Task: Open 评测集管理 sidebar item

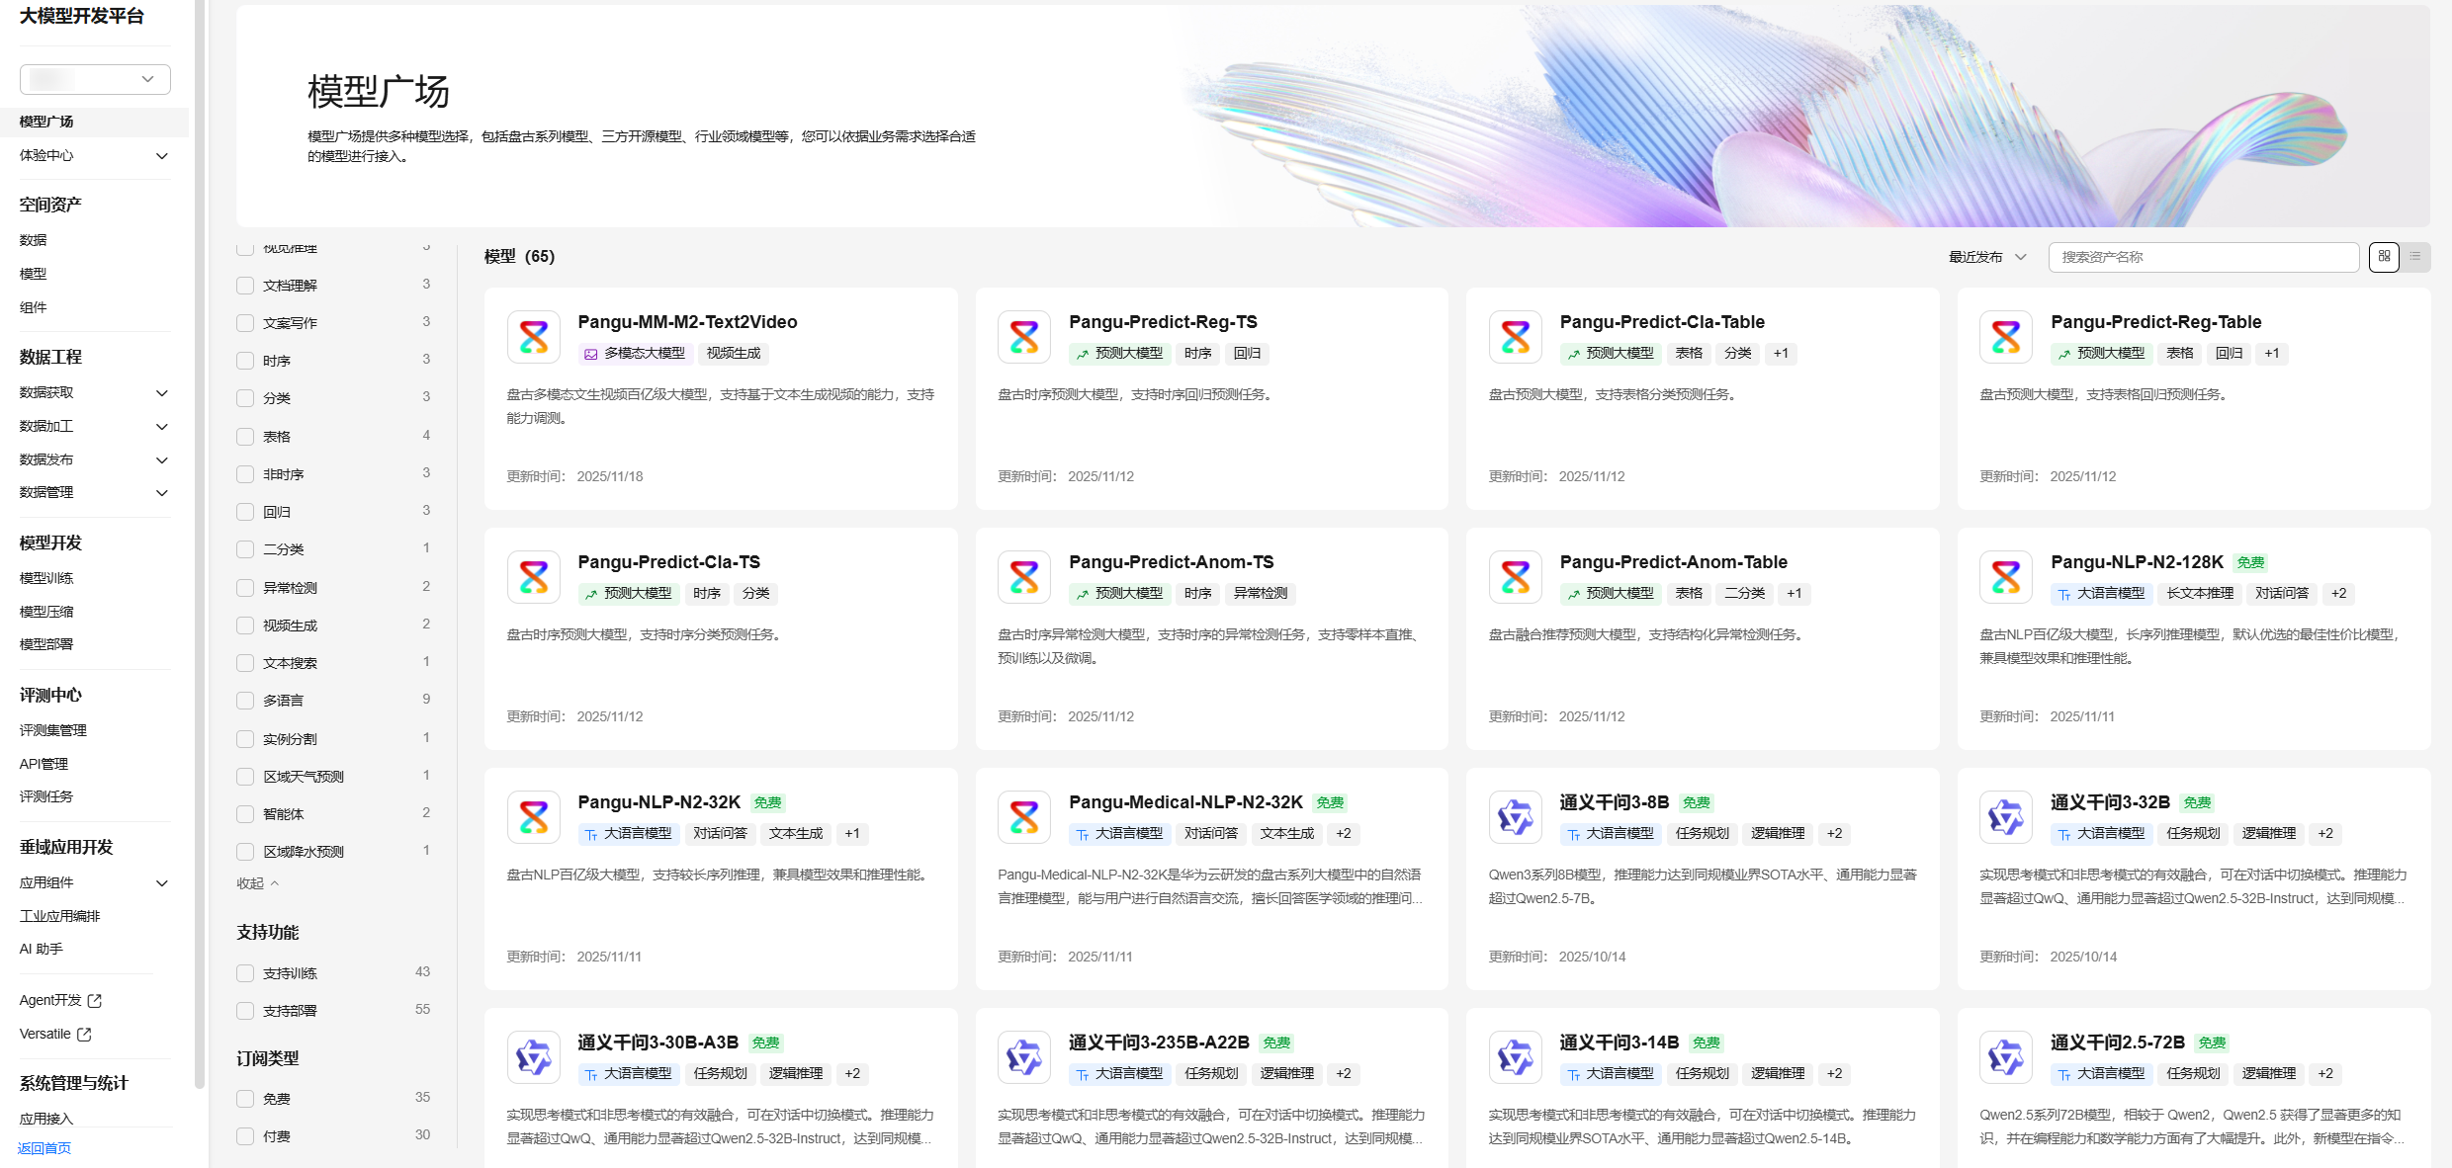Action: click(53, 730)
